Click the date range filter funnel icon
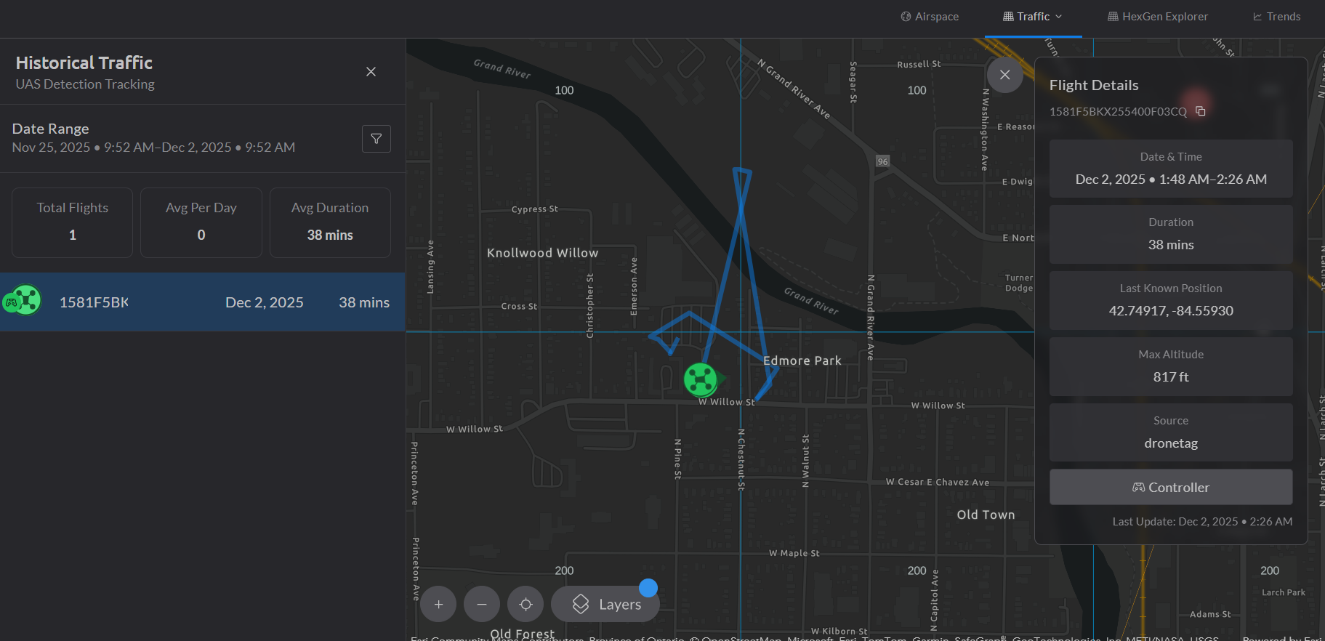1325x641 pixels. pyautogui.click(x=376, y=139)
